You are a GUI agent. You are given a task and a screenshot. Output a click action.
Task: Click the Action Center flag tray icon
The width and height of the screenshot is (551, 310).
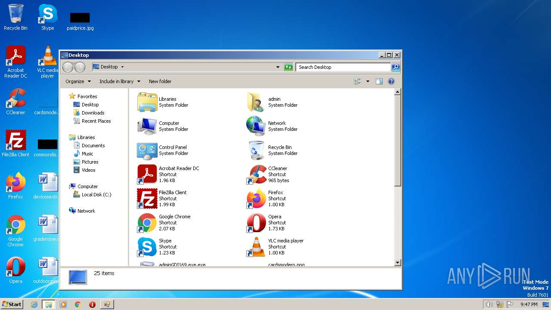510,304
